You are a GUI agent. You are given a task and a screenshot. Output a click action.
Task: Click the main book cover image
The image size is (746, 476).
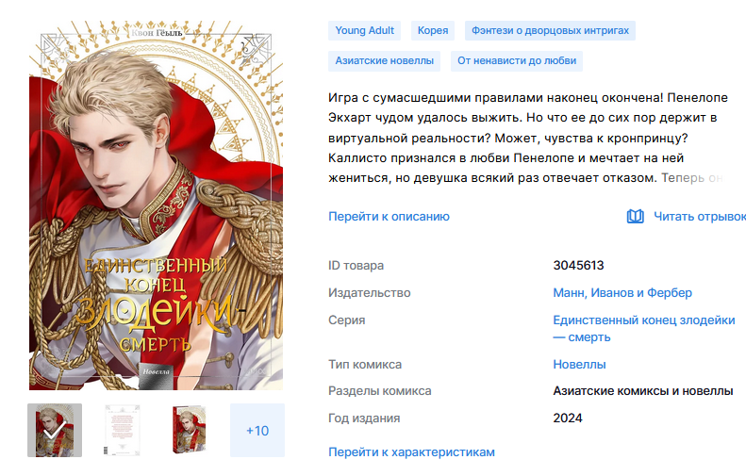click(x=156, y=205)
